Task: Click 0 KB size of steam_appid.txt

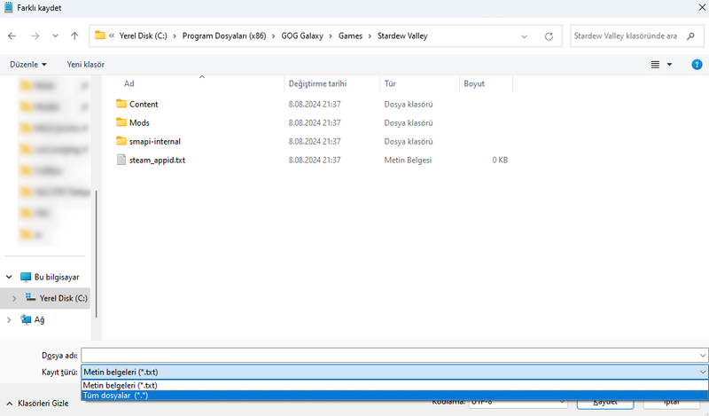Action: tap(500, 161)
